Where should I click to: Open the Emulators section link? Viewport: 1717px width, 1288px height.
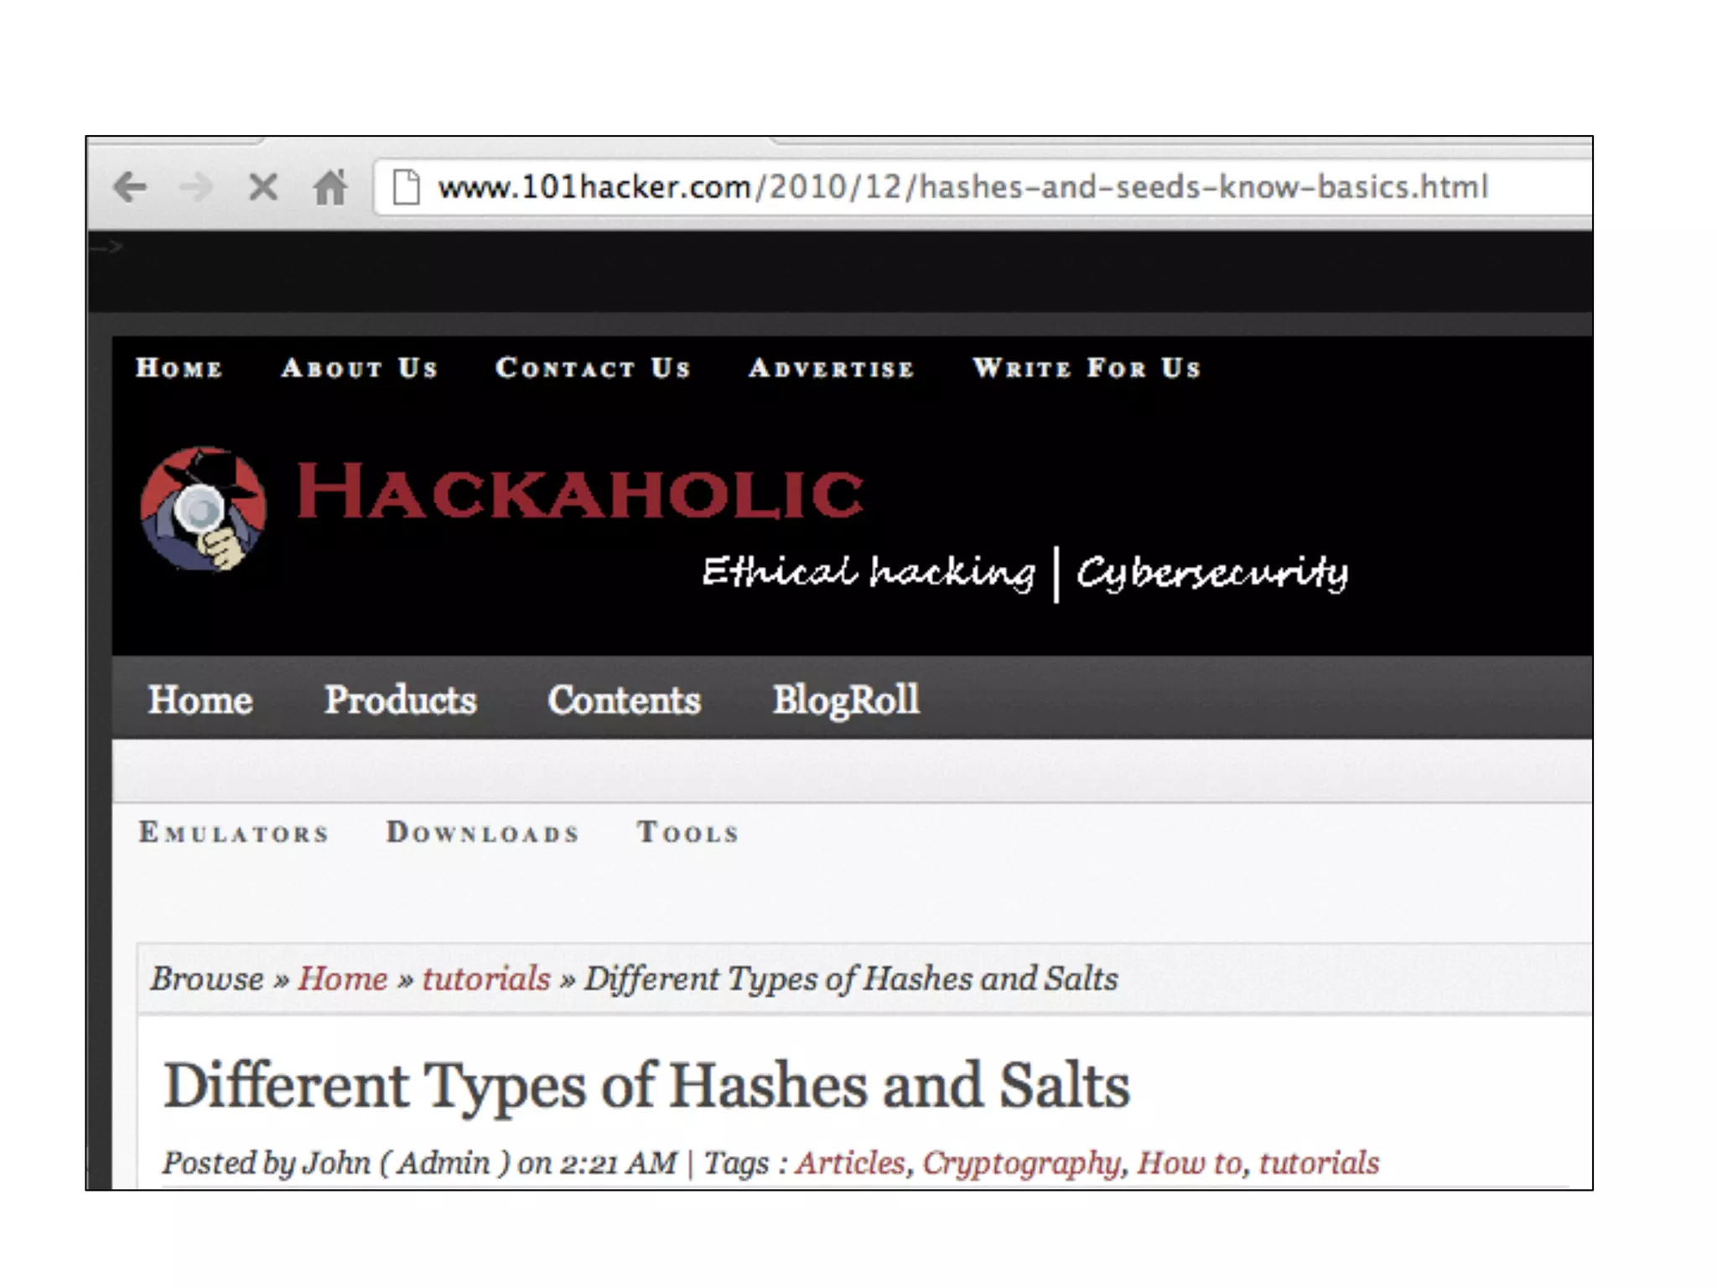[x=234, y=833]
